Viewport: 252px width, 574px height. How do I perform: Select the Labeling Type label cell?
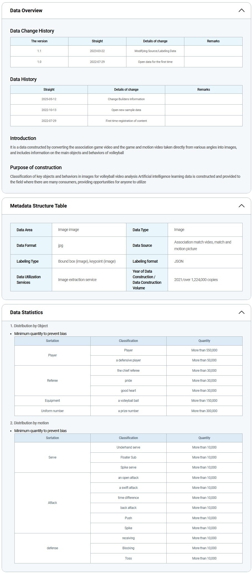pyautogui.click(x=28, y=261)
